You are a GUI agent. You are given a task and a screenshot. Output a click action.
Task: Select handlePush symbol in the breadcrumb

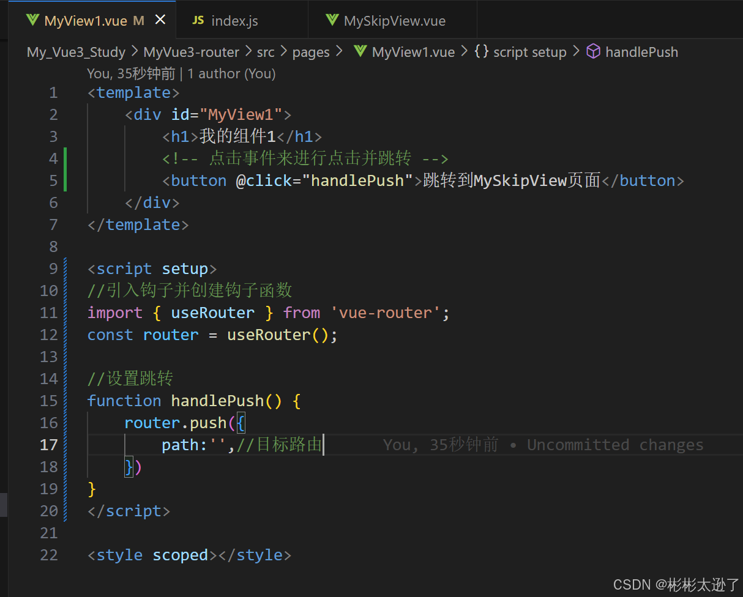click(641, 52)
